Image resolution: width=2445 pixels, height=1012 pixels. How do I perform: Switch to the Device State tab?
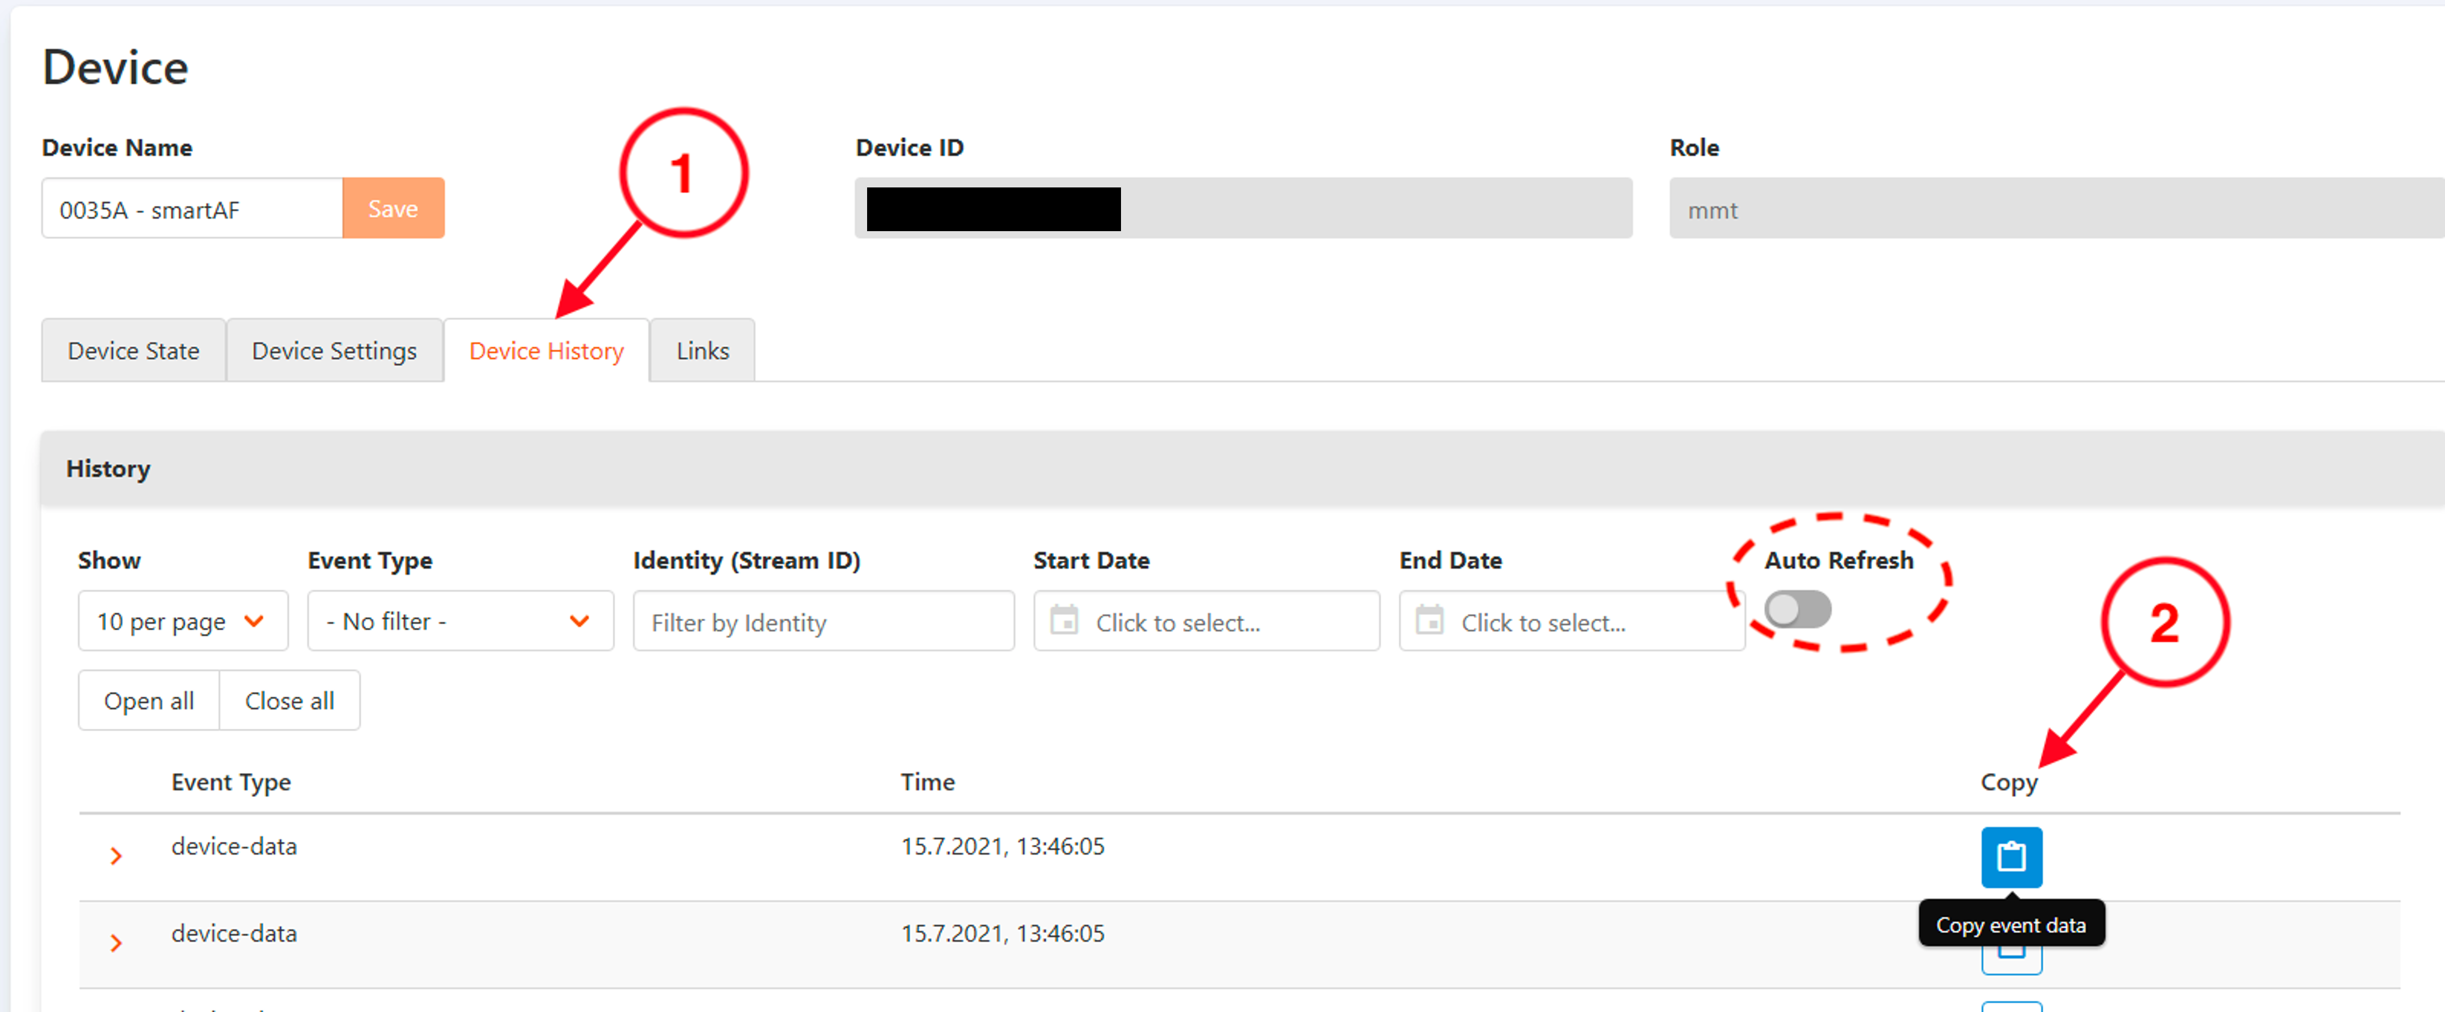coord(133,350)
